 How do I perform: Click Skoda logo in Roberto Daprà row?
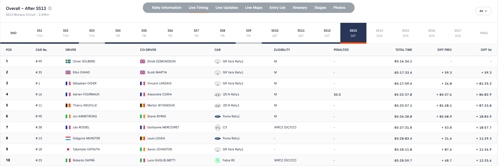tap(218, 161)
